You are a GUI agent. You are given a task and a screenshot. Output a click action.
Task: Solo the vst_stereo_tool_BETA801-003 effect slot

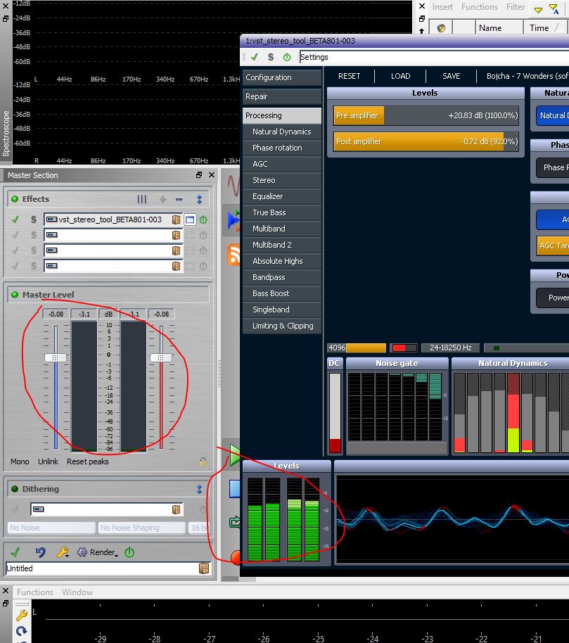click(34, 219)
